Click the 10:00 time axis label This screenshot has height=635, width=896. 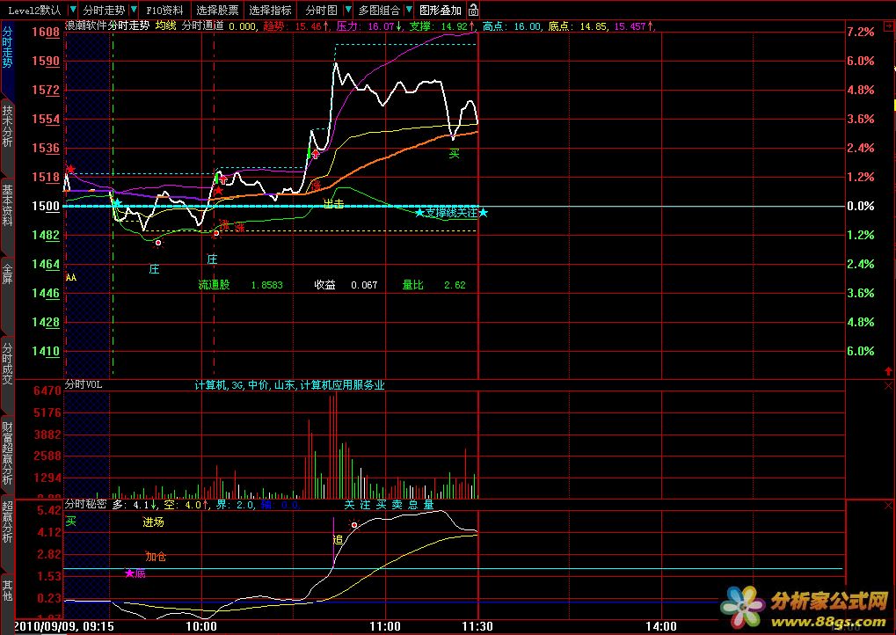[x=201, y=626]
